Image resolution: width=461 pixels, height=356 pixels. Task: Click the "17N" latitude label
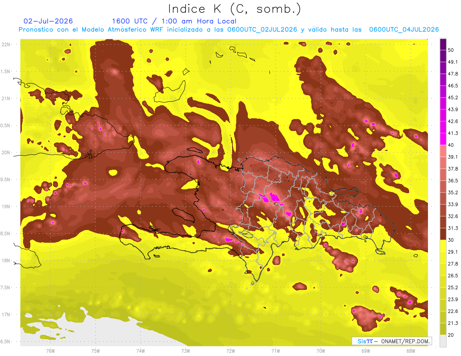6,315
